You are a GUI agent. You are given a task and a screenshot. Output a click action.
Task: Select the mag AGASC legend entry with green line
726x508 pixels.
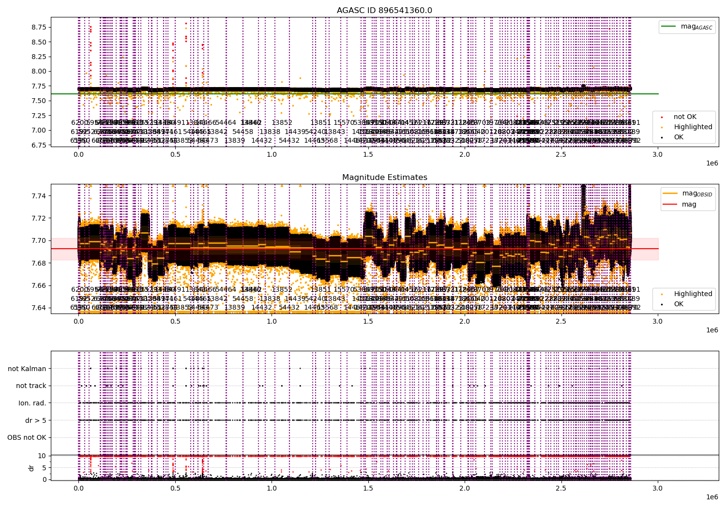click(687, 27)
